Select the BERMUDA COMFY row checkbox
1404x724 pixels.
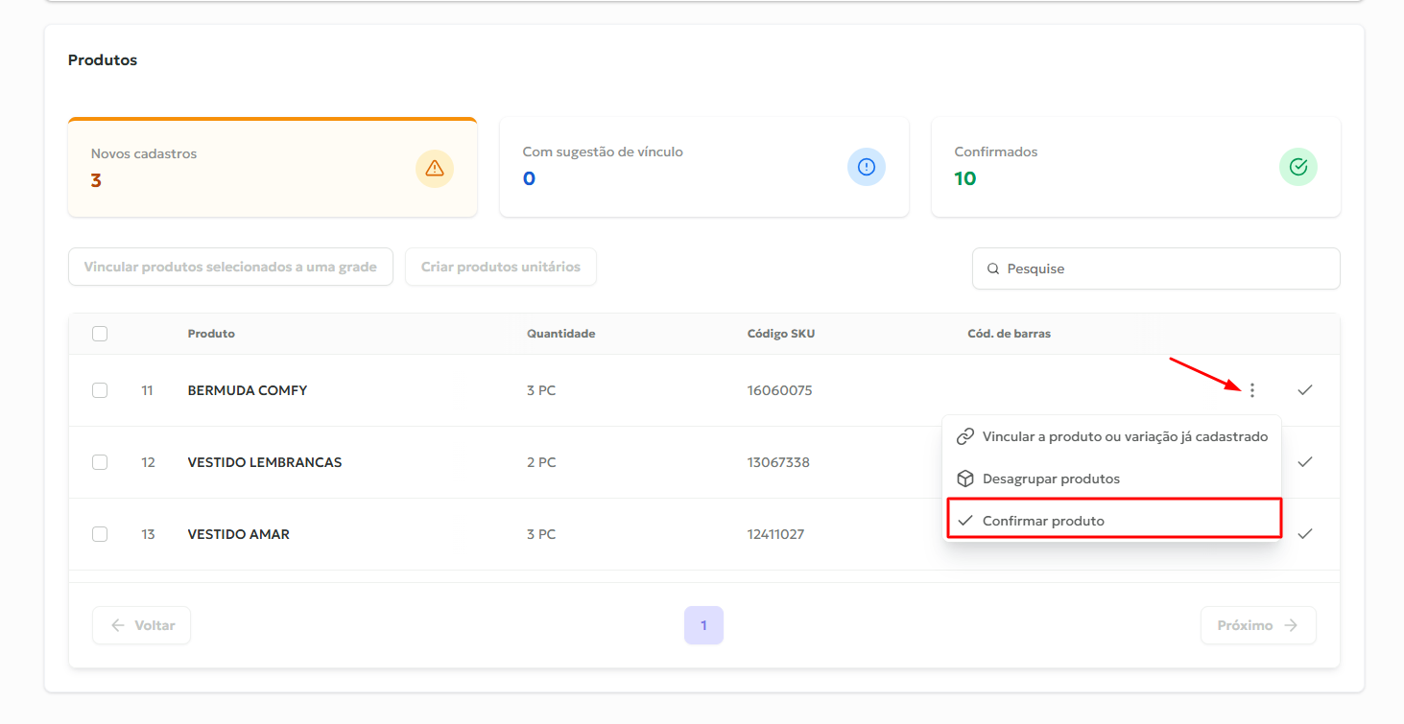tap(100, 390)
